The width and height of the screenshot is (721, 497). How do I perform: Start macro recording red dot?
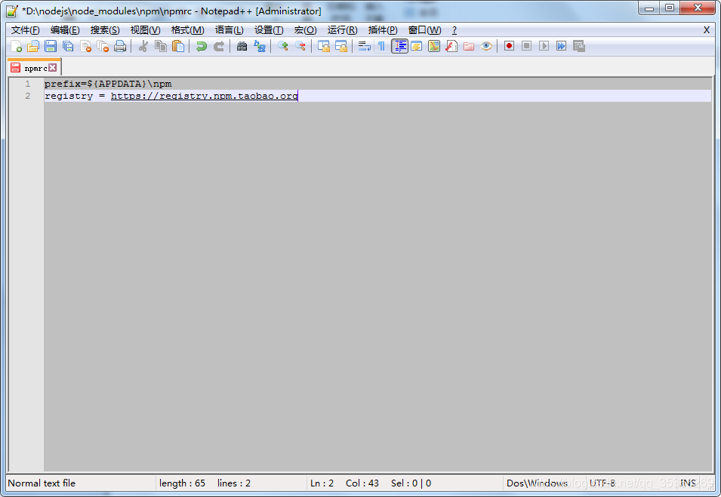coord(509,47)
